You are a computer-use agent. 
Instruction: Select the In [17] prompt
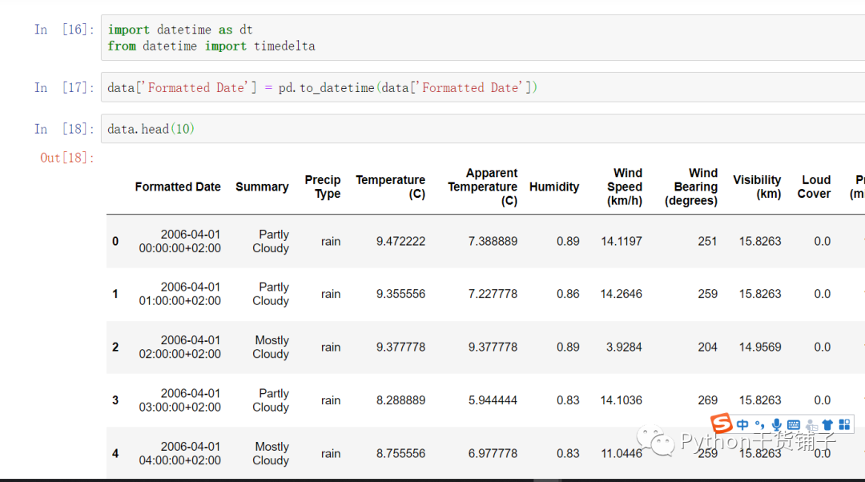click(64, 87)
